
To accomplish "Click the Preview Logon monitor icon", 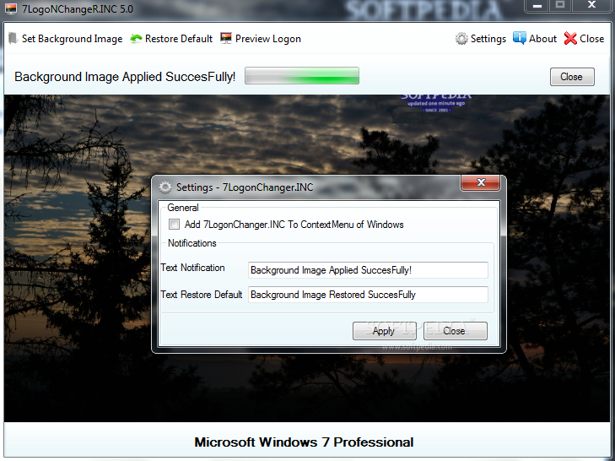I will (226, 39).
